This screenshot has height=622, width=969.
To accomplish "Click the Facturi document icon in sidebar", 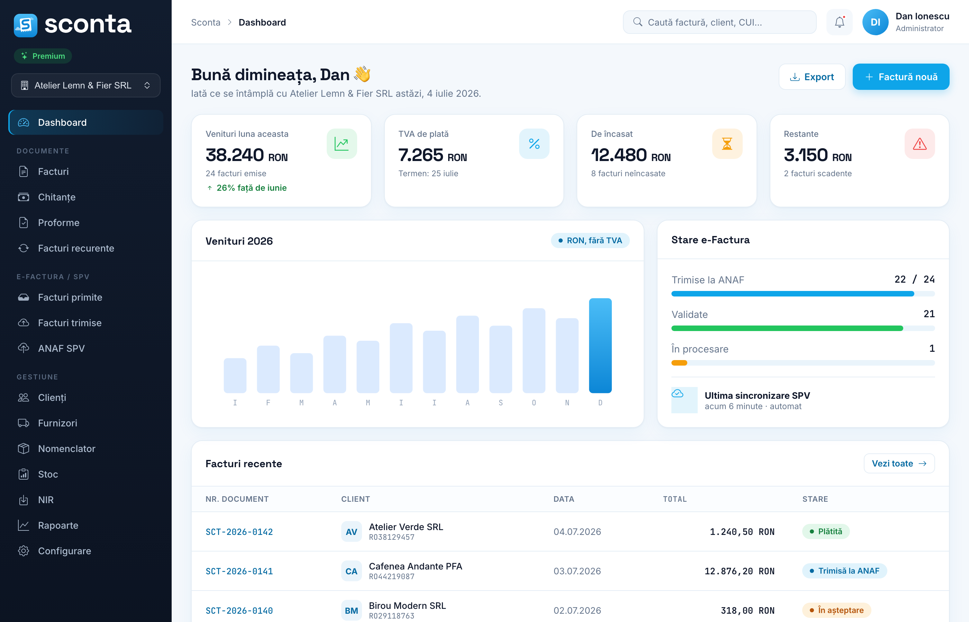I will pyautogui.click(x=24, y=172).
